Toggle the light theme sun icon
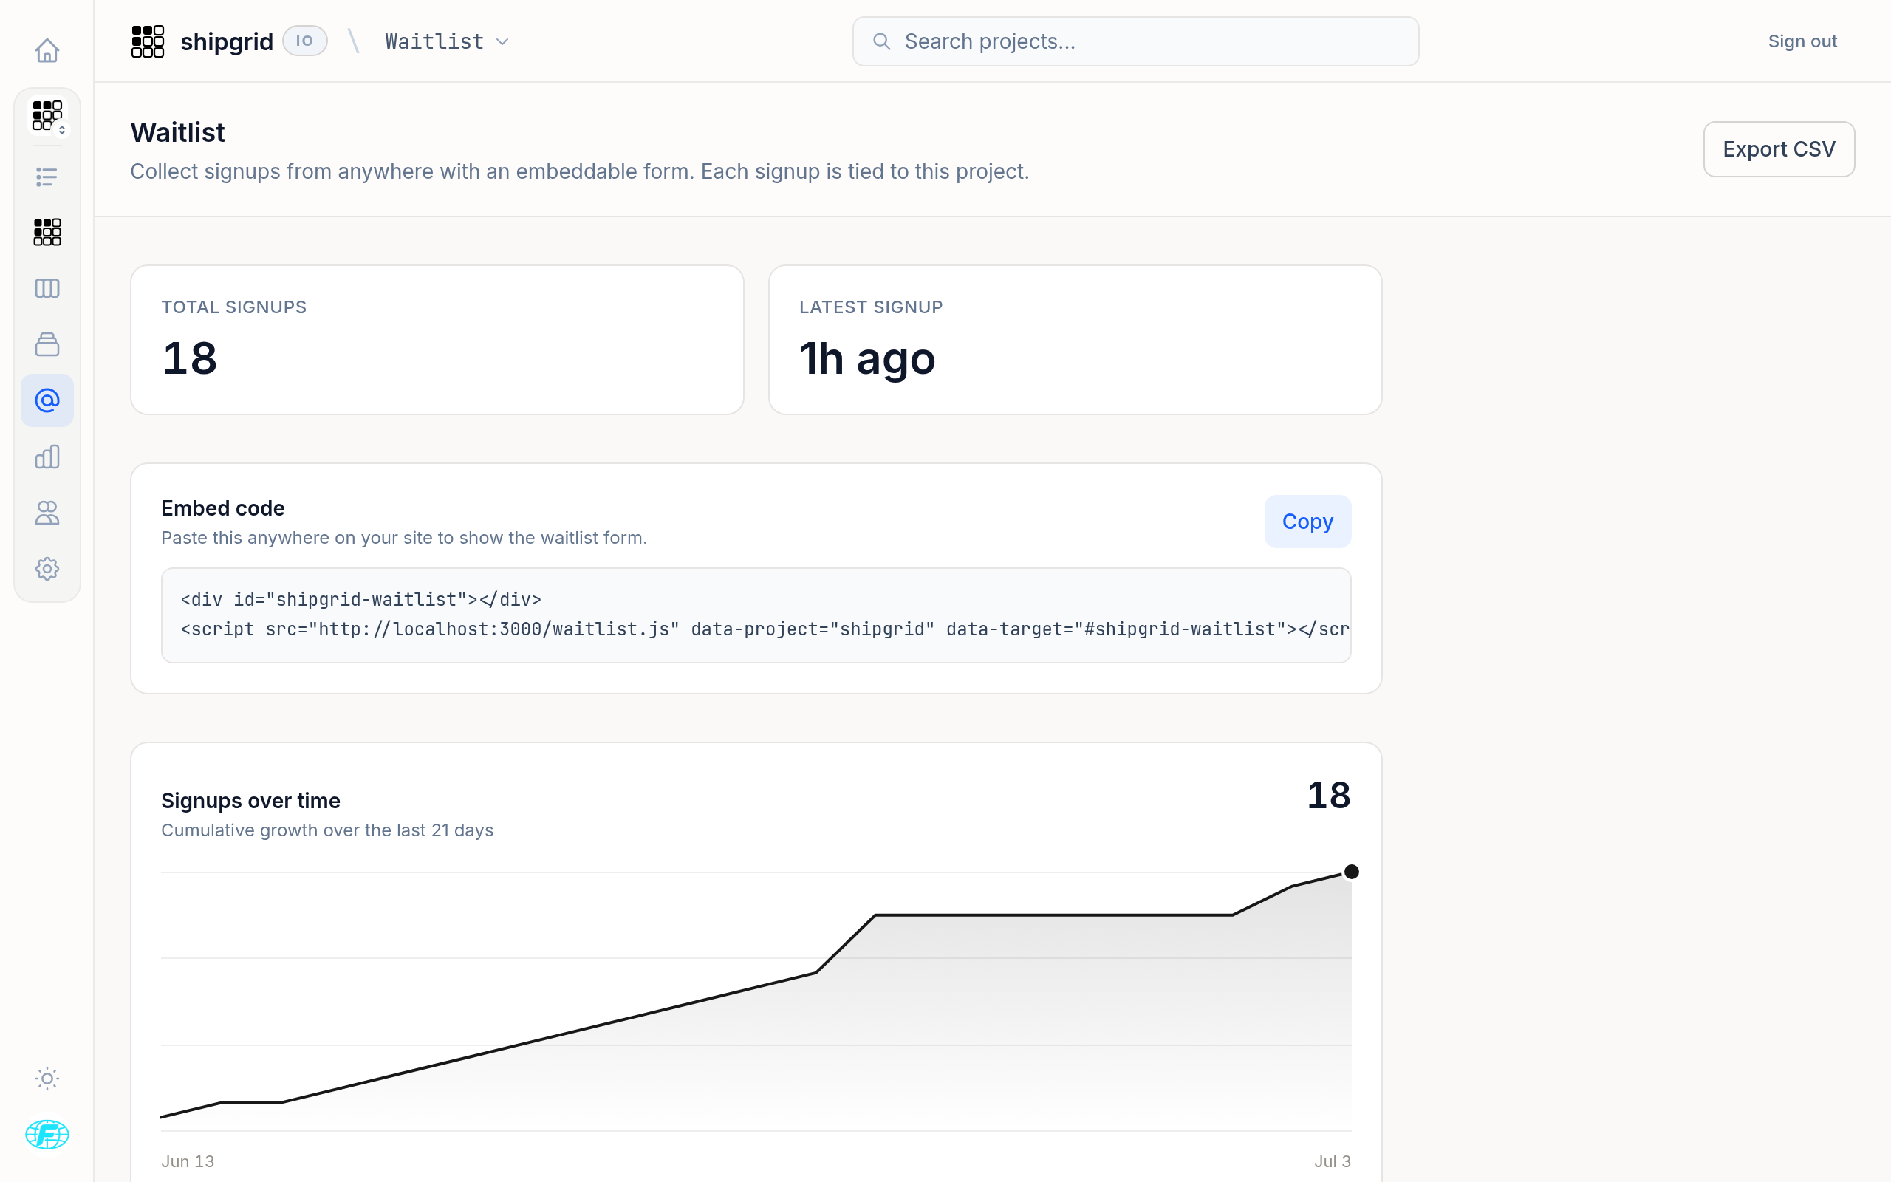This screenshot has height=1182, width=1891. [x=47, y=1079]
